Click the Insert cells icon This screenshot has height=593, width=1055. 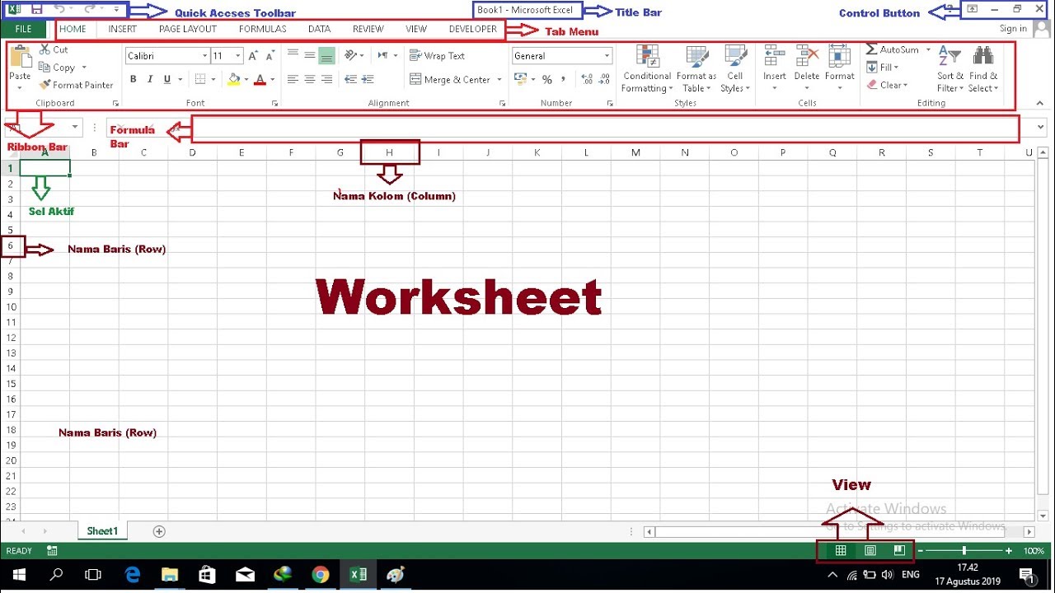click(774, 55)
